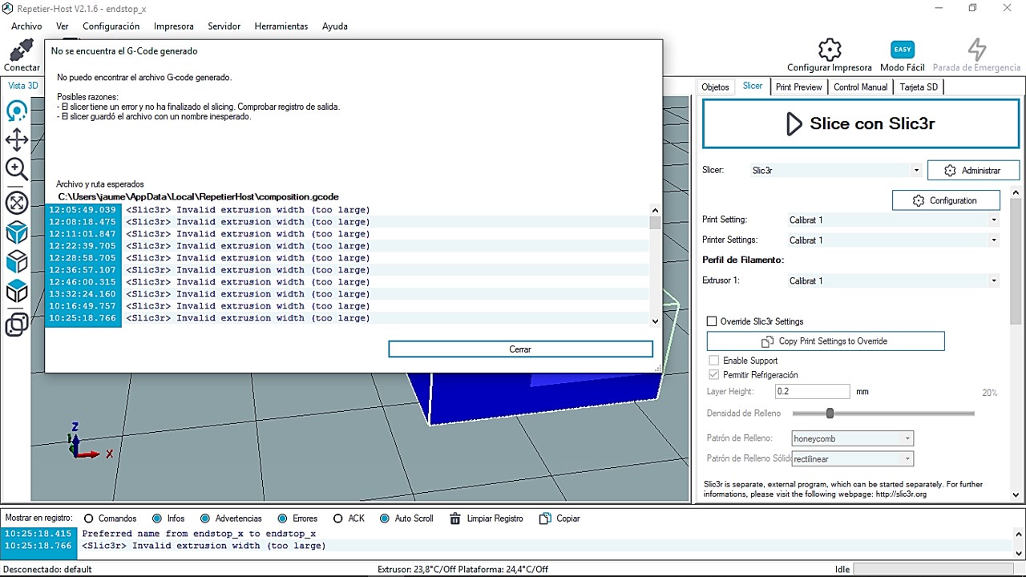Click the Layer Height input field
This screenshot has height=577, width=1026.
point(811,391)
